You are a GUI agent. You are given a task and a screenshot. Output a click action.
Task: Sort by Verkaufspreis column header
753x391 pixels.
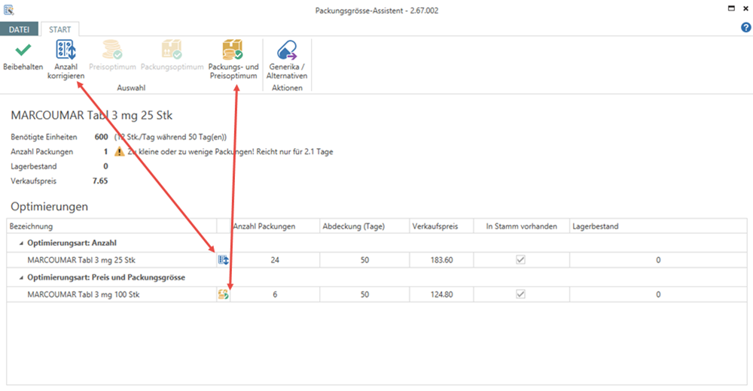pos(441,226)
